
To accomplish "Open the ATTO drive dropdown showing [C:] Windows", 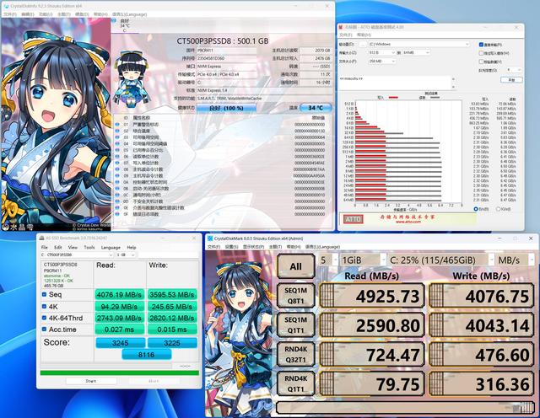I will [x=418, y=45].
